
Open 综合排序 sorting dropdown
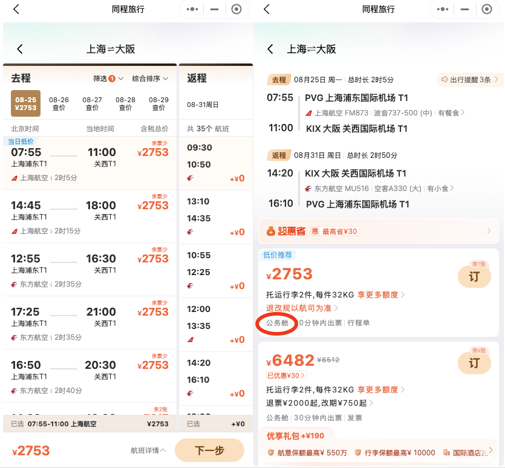150,79
